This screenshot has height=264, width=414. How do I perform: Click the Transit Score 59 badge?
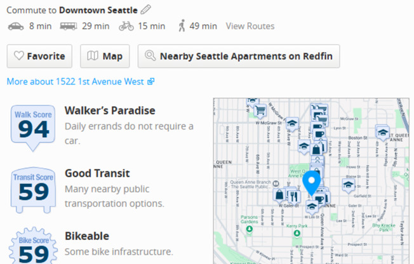[33, 190]
